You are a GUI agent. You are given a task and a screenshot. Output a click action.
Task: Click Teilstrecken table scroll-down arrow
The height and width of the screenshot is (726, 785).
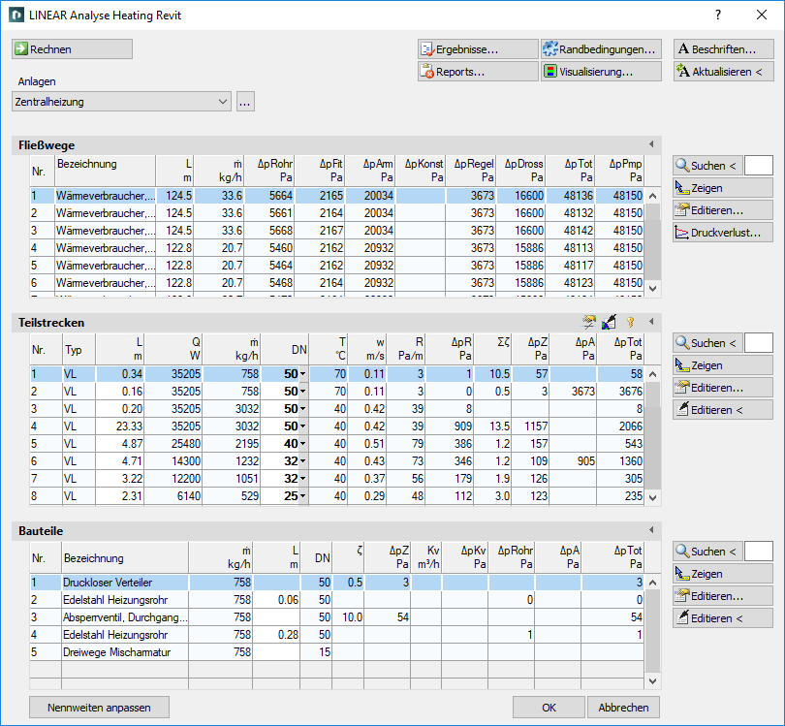(x=652, y=497)
